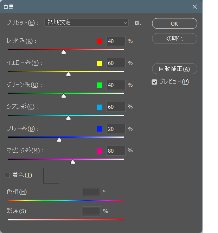Click the イエロー系 percentage field
Viewport: 218px width, 233px height.
[x=115, y=63]
